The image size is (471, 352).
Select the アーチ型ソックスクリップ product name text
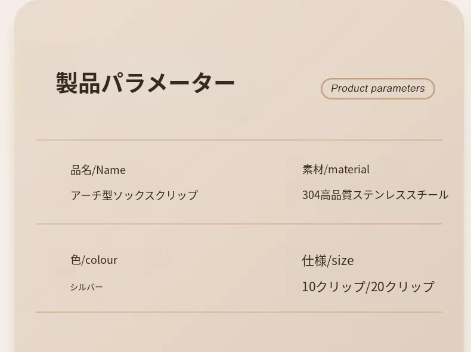coord(134,195)
